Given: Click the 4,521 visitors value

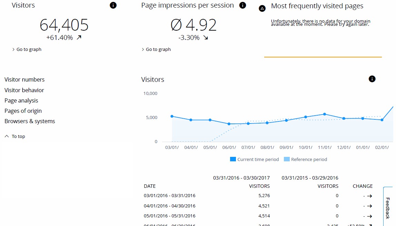Looking at the screenshot, I should coord(264,206).
